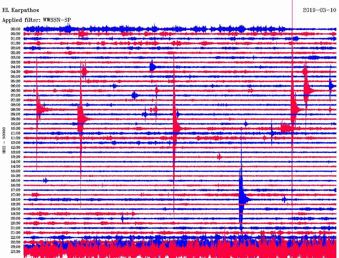Viewport: 339px width, 258px height.
Task: Select the 11:30 time label
Action: (16, 138)
